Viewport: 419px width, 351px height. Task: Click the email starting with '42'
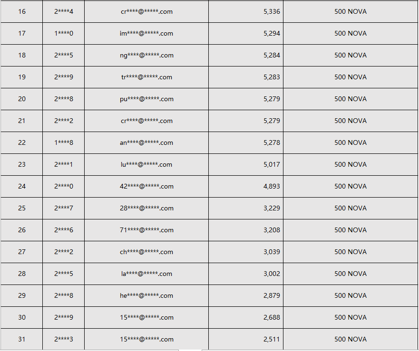pyautogui.click(x=146, y=186)
